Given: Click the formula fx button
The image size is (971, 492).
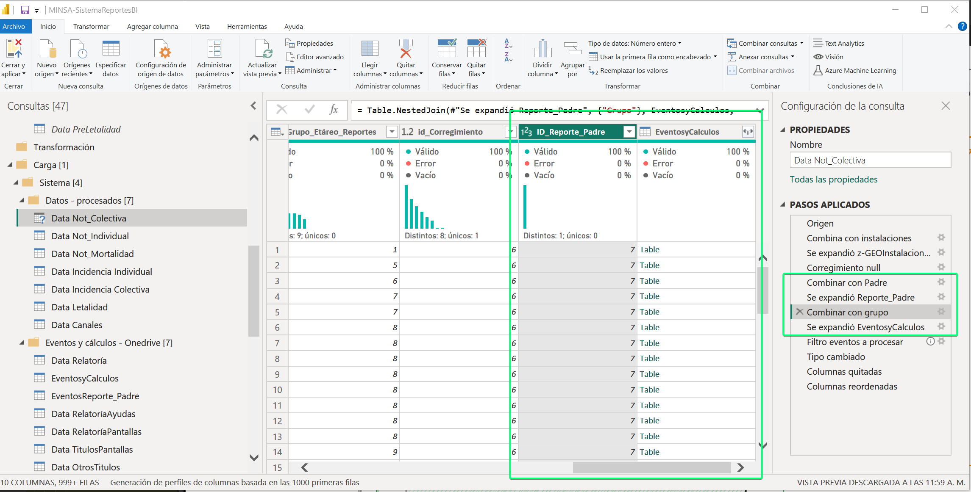Looking at the screenshot, I should [333, 110].
